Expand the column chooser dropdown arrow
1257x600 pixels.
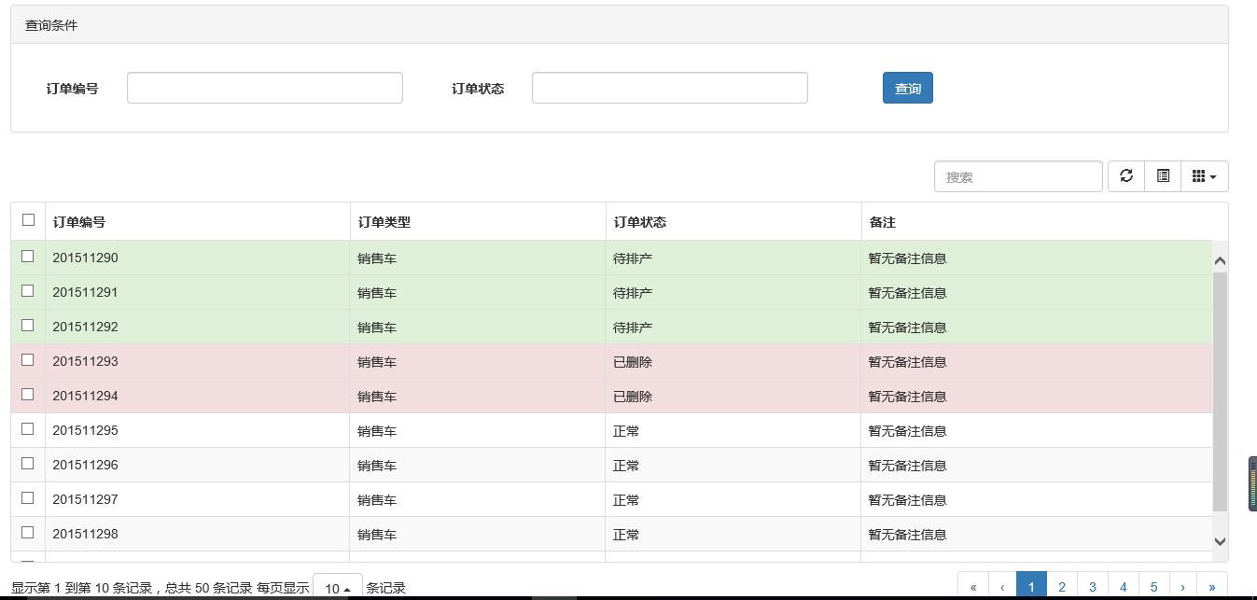1213,175
